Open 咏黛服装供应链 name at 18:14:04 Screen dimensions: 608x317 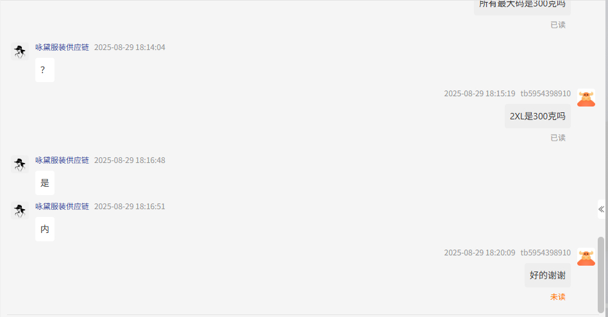pyautogui.click(x=62, y=47)
